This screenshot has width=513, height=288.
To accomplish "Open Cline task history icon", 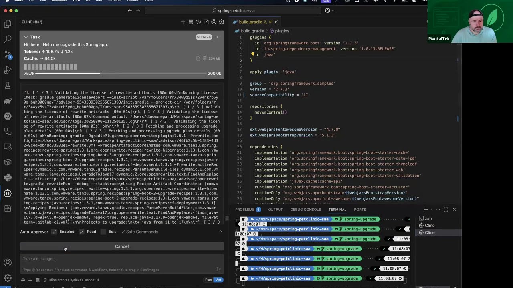I will point(198,22).
